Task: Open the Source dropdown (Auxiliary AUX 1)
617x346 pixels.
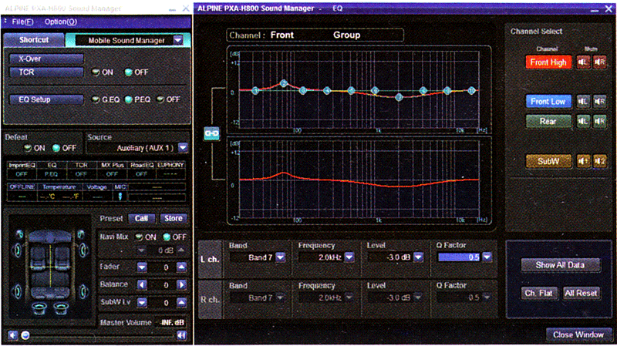Action: [x=182, y=147]
